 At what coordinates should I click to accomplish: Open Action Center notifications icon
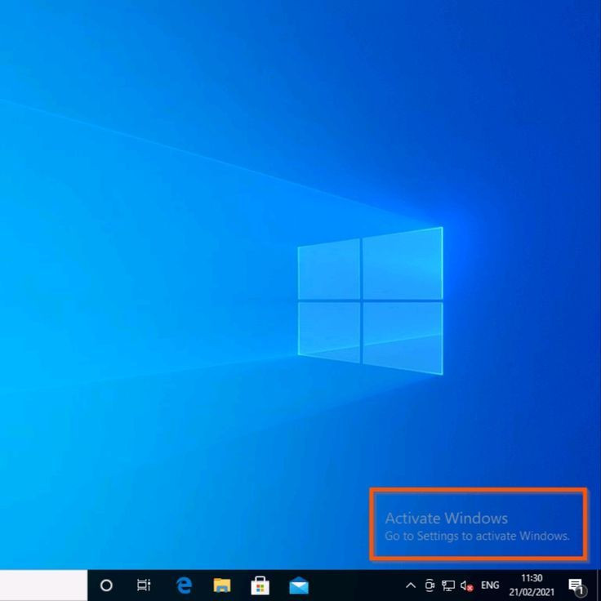pyautogui.click(x=576, y=585)
